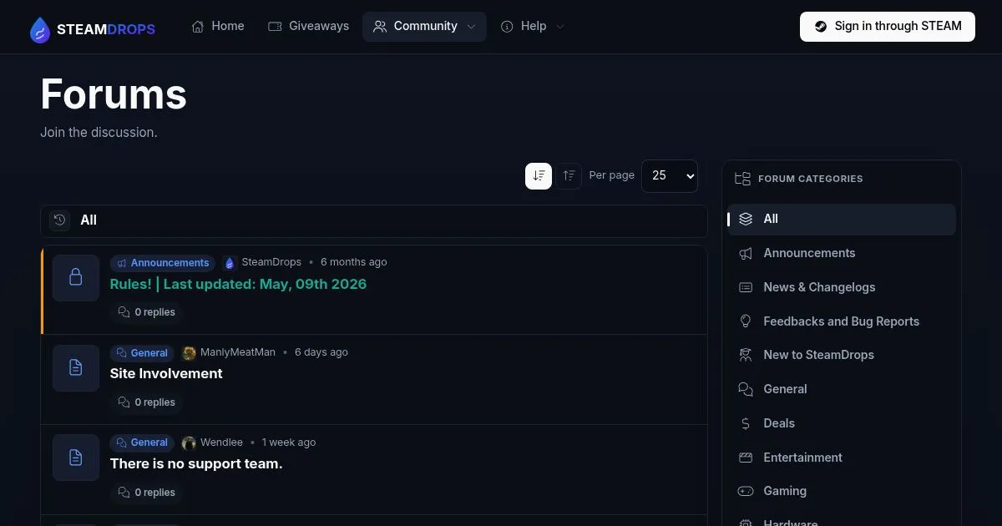The height and width of the screenshot is (526, 1002).
Task: Open There is no support team thread
Action: [196, 463]
